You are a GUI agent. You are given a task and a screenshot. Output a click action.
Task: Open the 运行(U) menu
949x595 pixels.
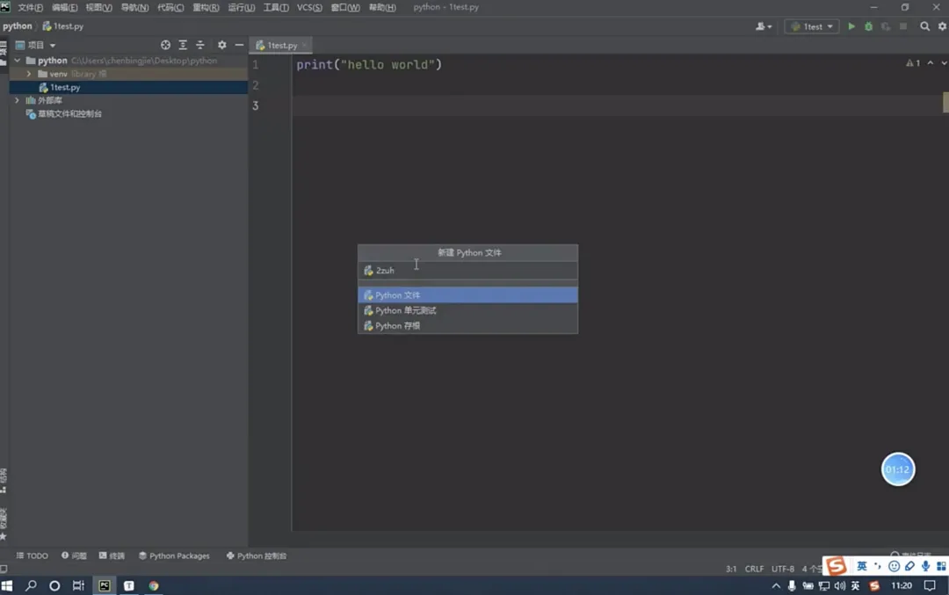coord(241,7)
